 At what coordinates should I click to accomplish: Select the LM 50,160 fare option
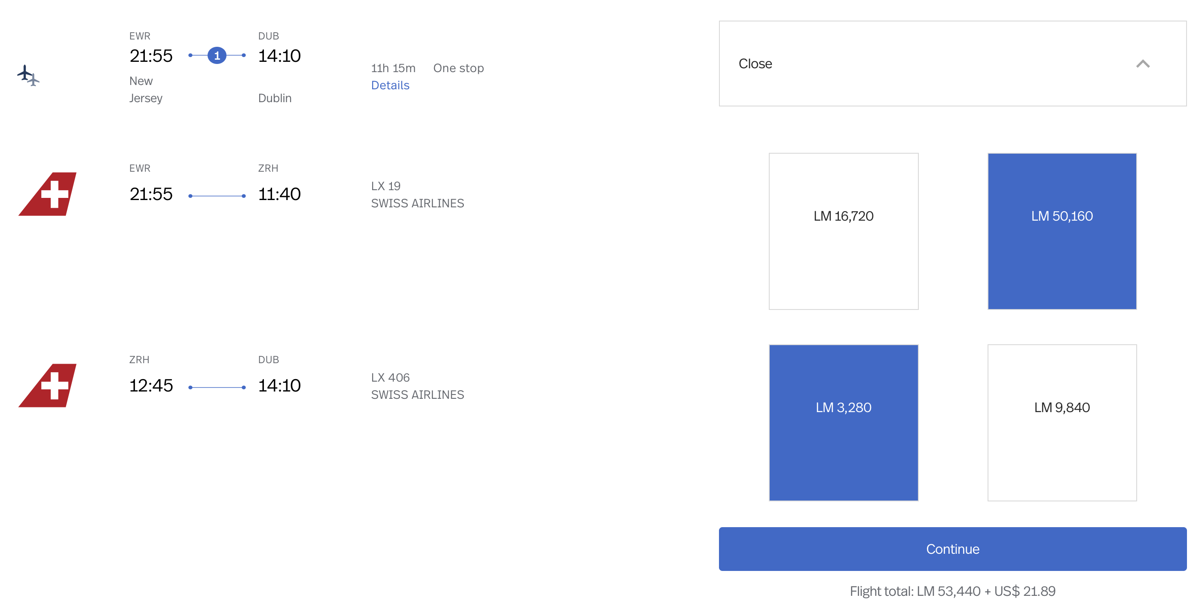[x=1061, y=231]
